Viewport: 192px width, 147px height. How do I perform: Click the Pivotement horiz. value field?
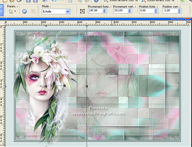pos(95,10)
